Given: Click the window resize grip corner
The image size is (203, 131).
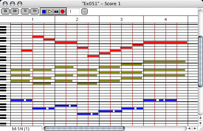Looking at the screenshot, I should (201, 129).
